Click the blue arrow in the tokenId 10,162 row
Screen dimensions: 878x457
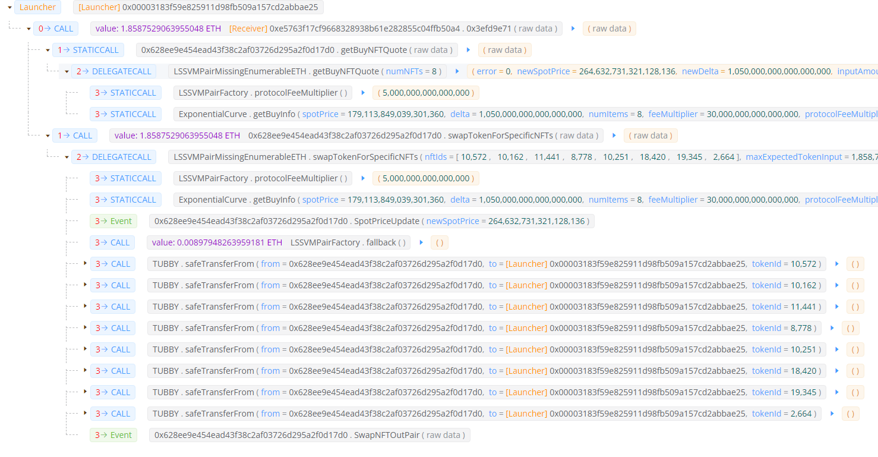[836, 285]
